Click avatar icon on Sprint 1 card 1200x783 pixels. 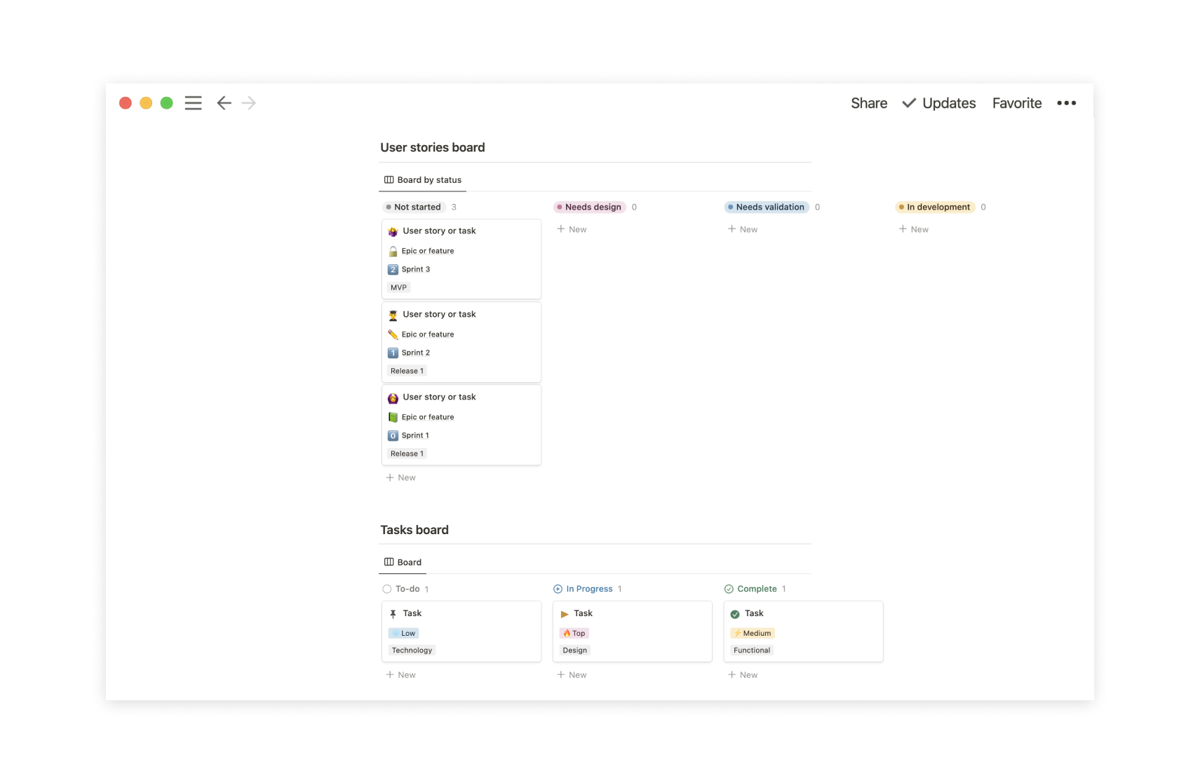click(393, 397)
